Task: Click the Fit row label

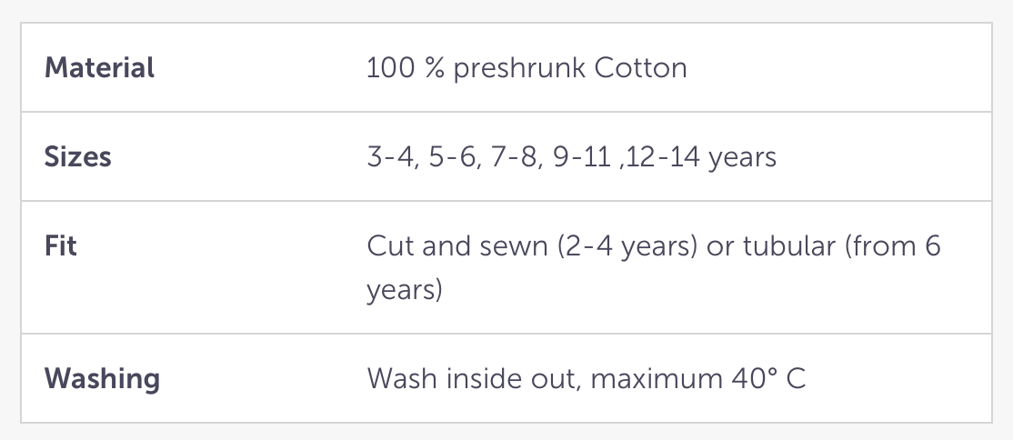Action: click(x=60, y=246)
